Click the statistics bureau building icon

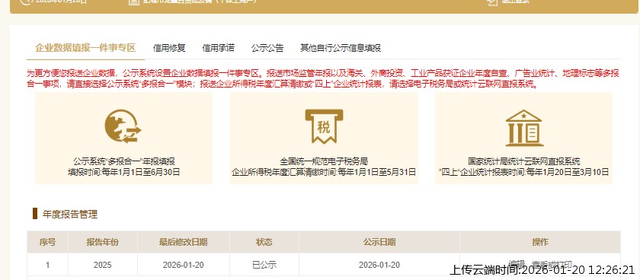[x=524, y=128]
